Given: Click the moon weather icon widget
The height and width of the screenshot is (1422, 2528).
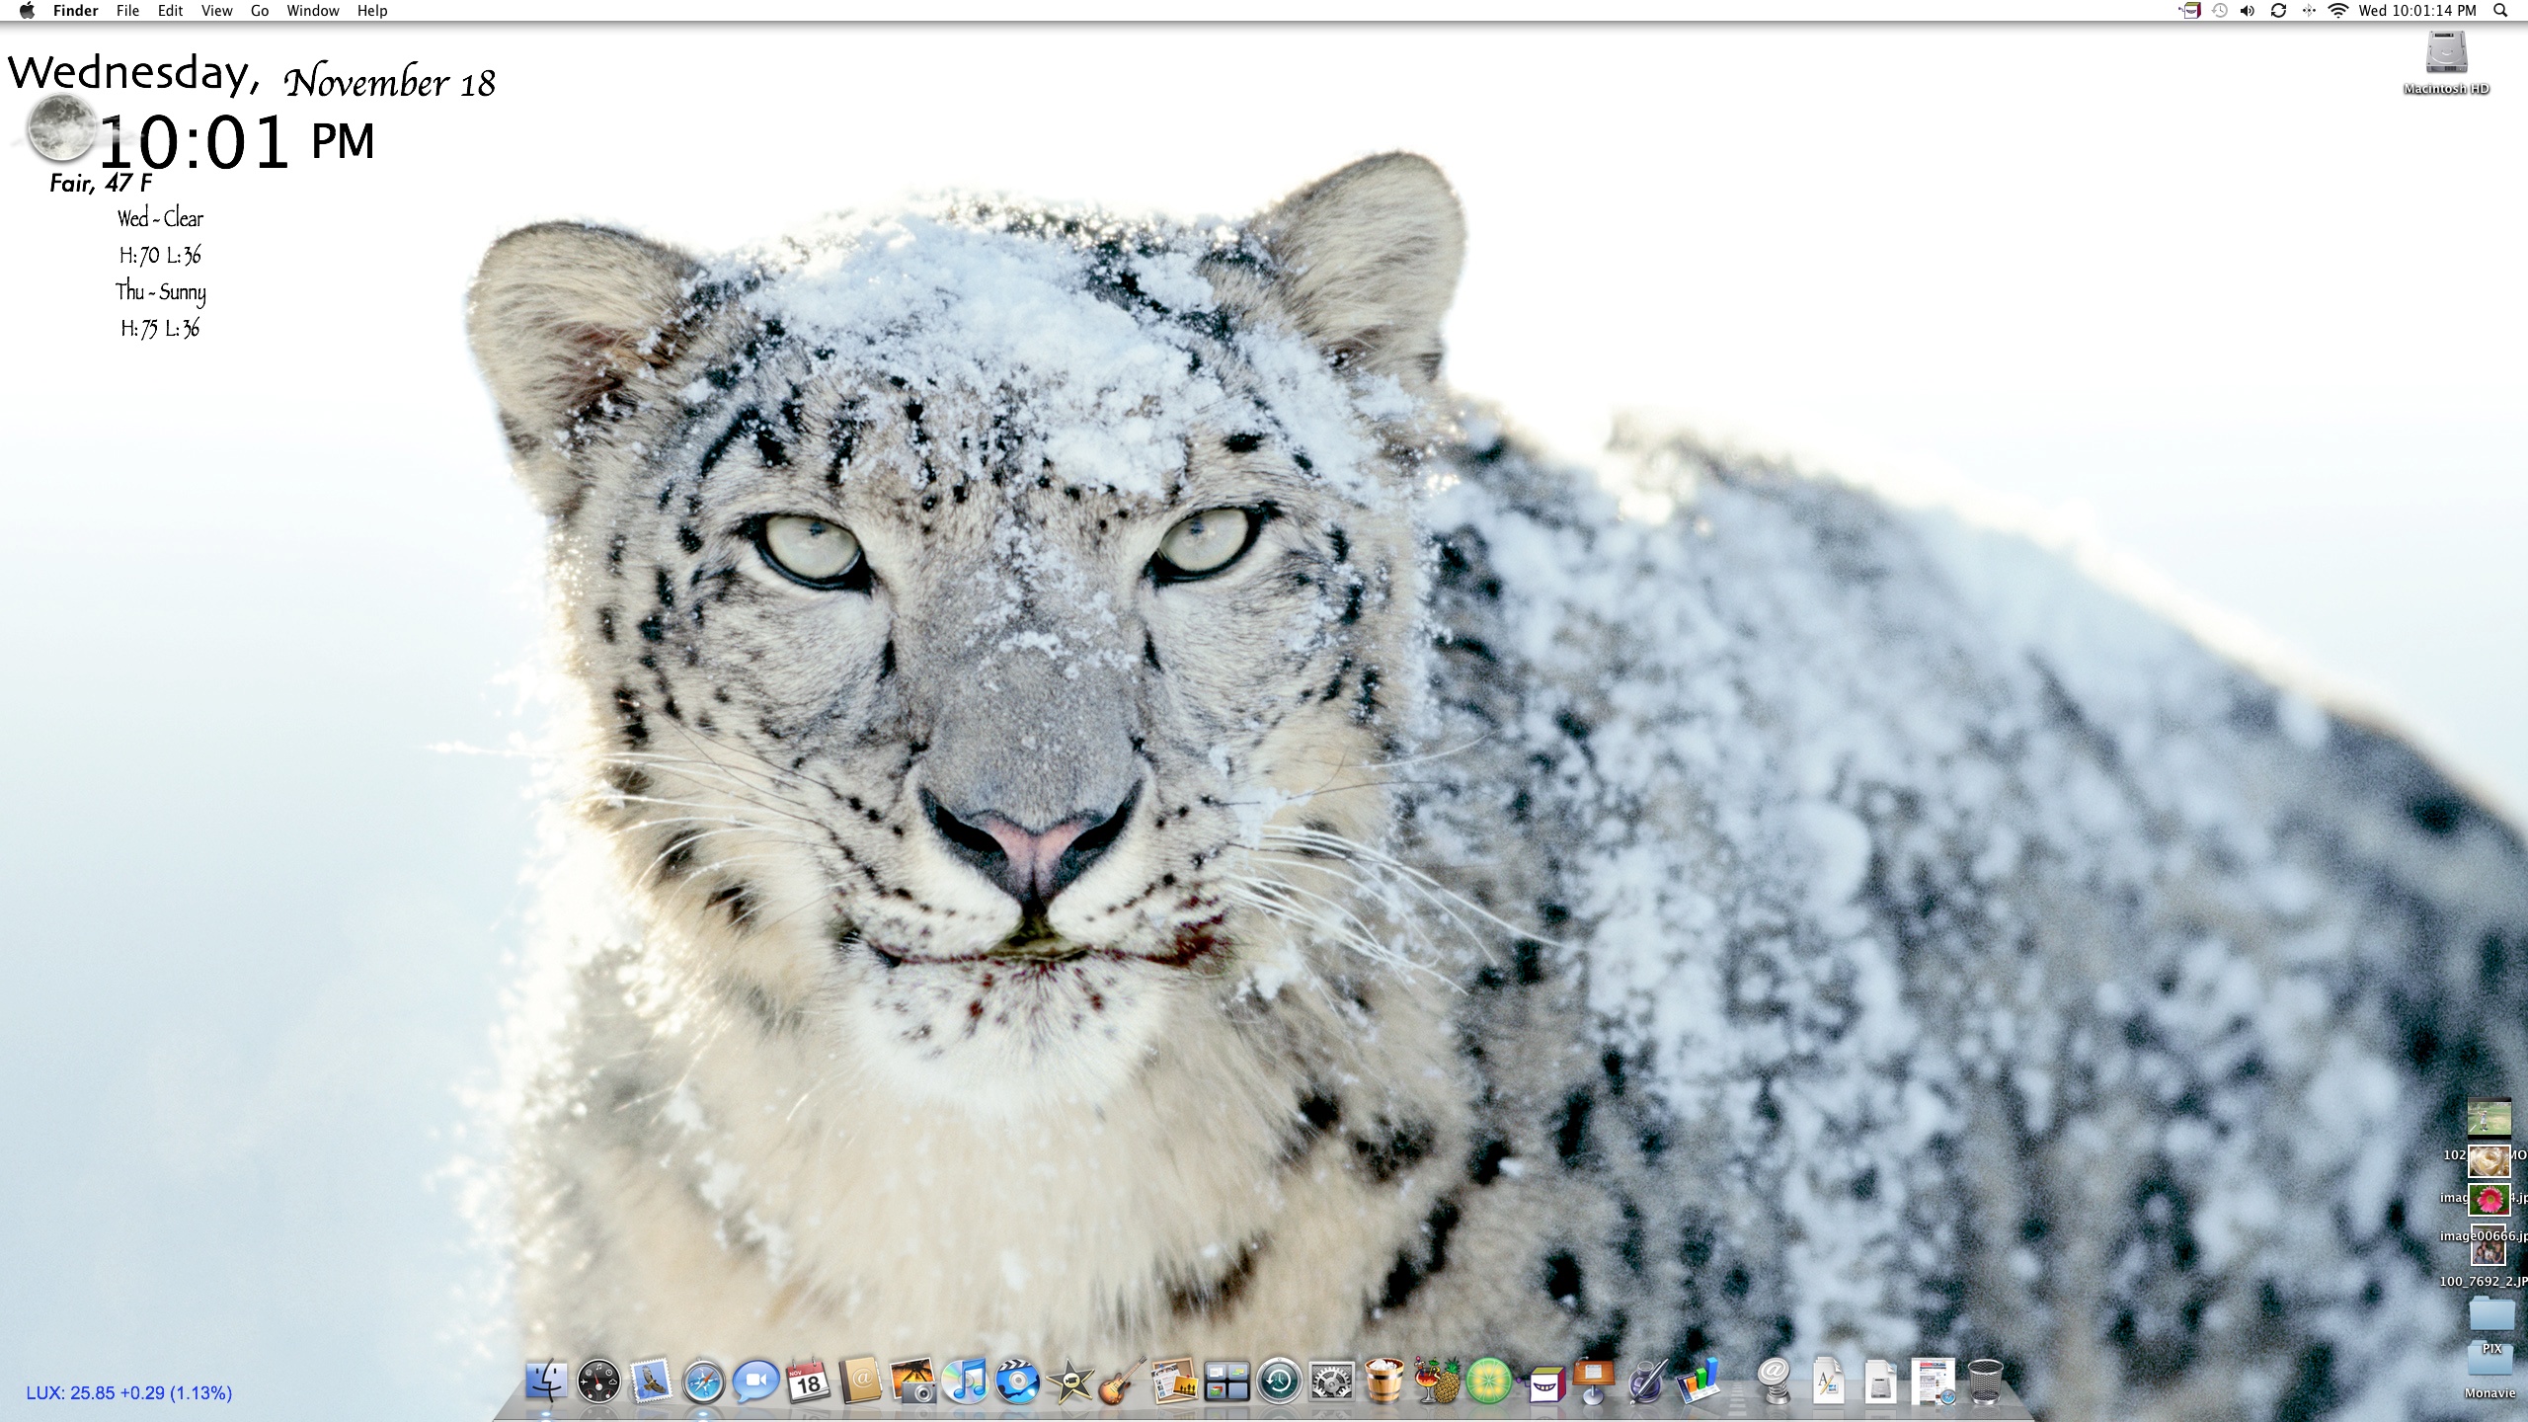Looking at the screenshot, I should click(61, 128).
